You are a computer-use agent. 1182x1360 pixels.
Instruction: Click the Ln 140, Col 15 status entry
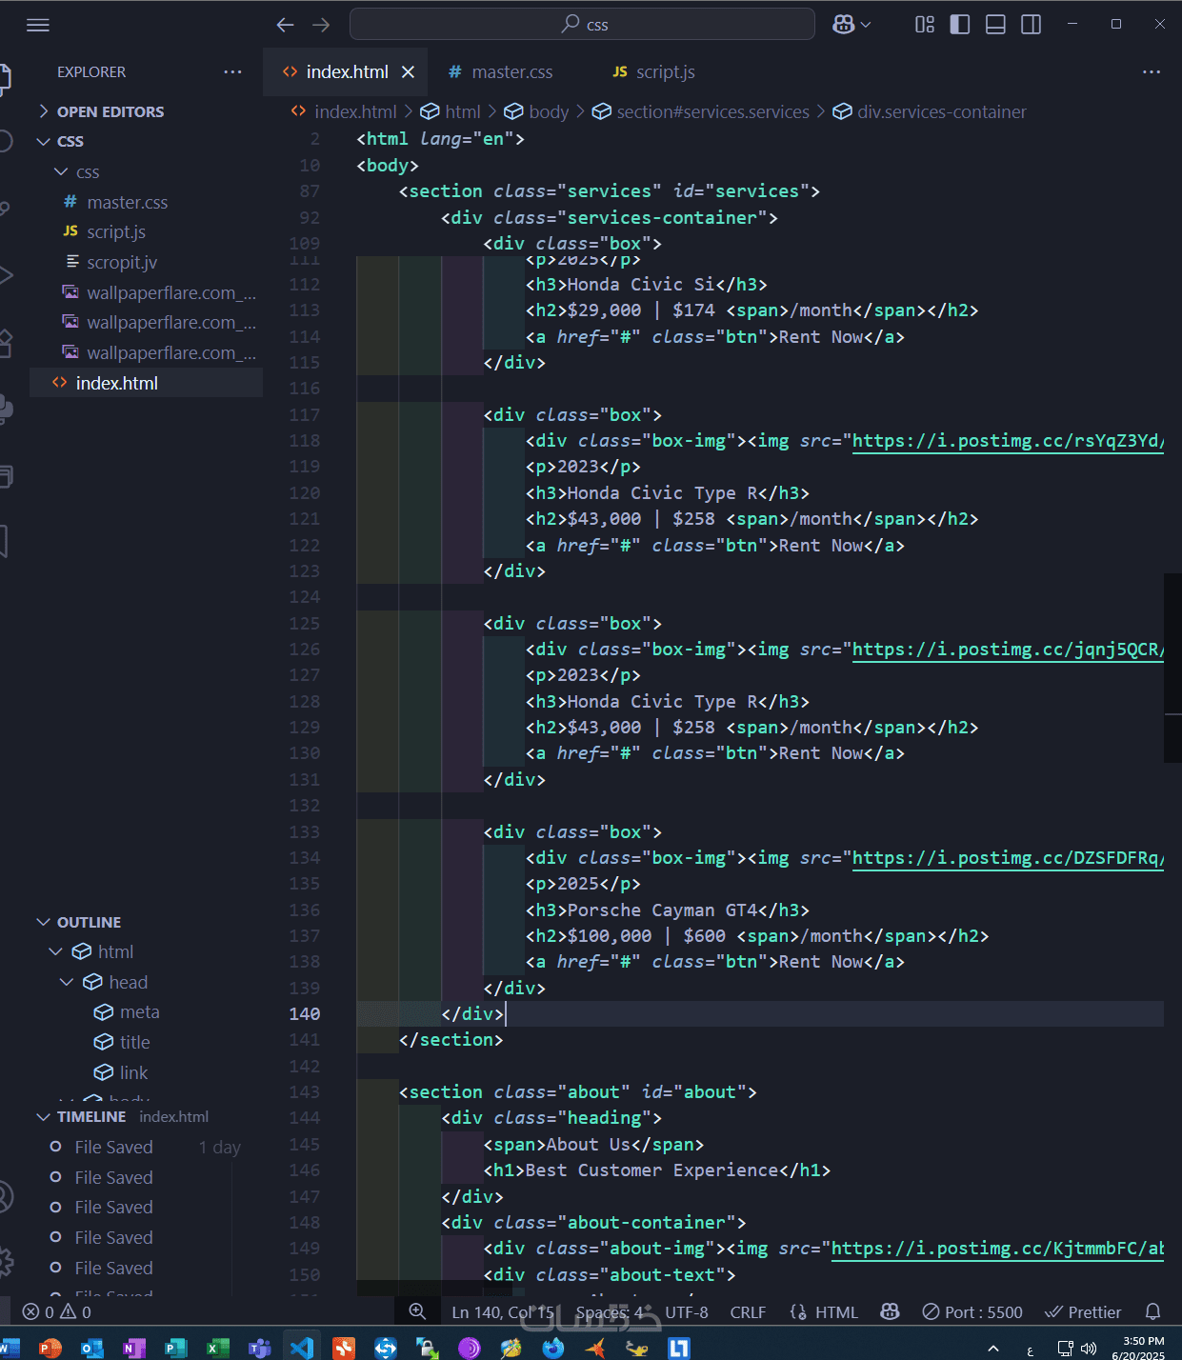tap(502, 1311)
